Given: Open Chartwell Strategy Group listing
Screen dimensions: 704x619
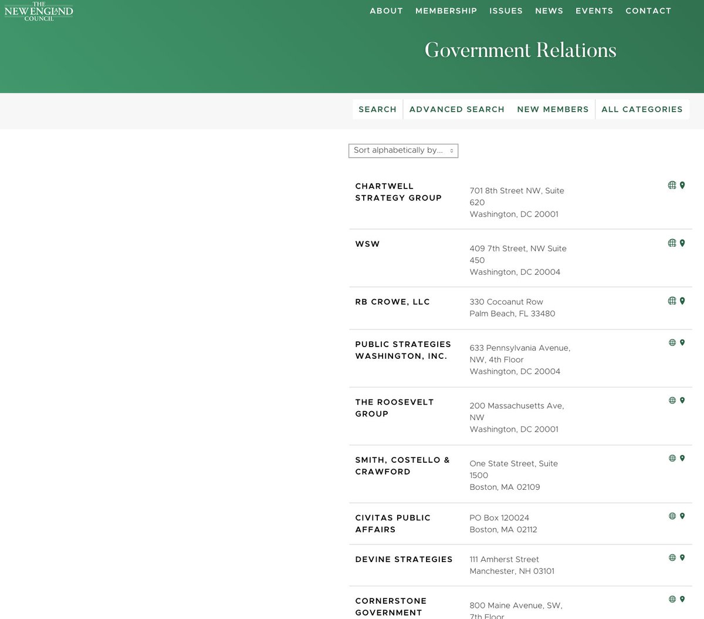Looking at the screenshot, I should tap(398, 192).
